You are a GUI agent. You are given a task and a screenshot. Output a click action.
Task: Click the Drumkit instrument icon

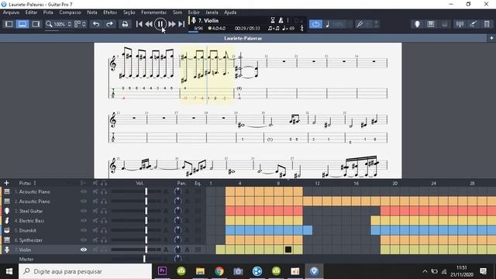pos(7,230)
